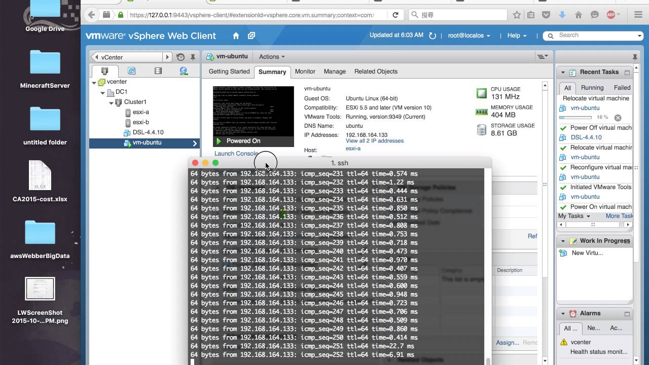Click the browser URL address bar

[252, 15]
